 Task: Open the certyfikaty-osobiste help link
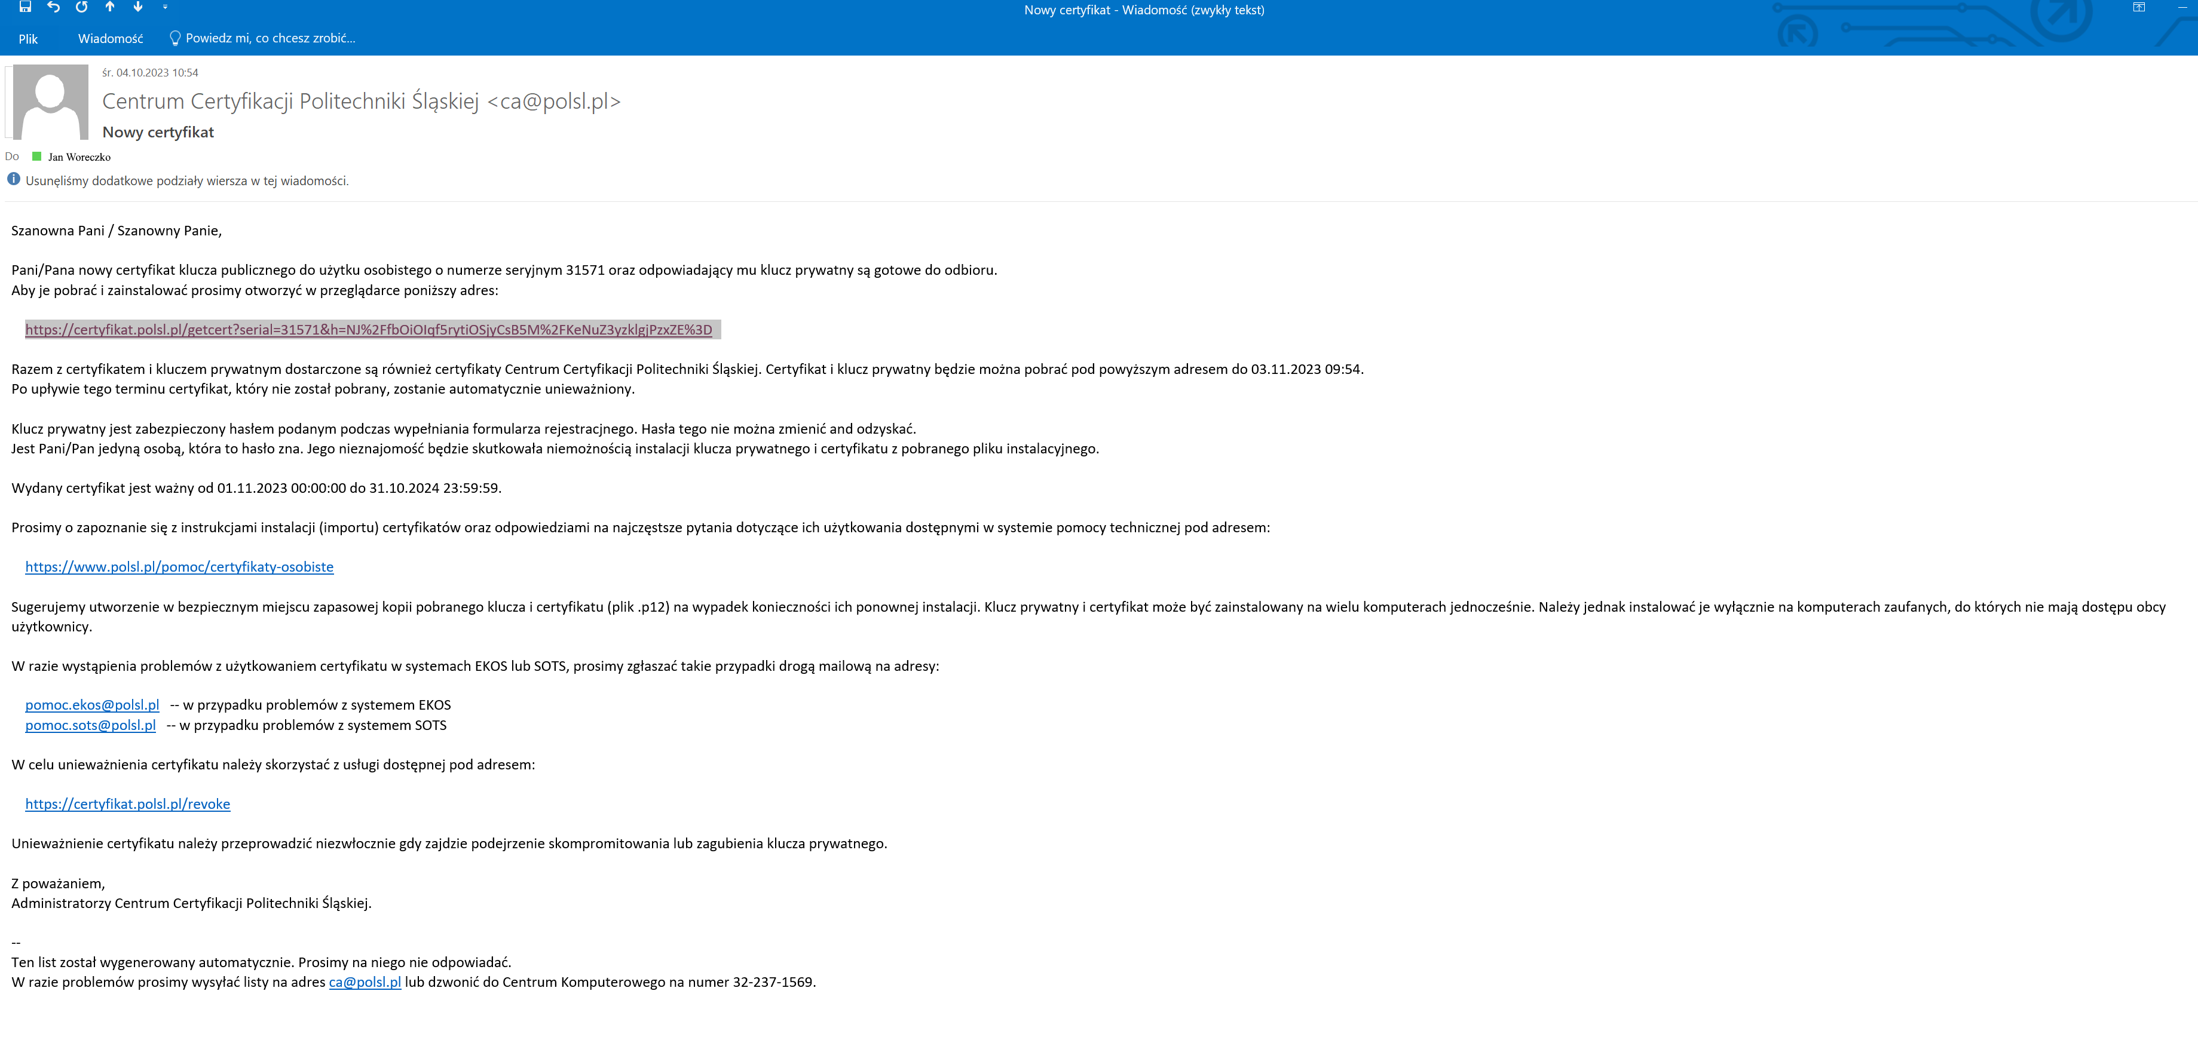(x=179, y=567)
